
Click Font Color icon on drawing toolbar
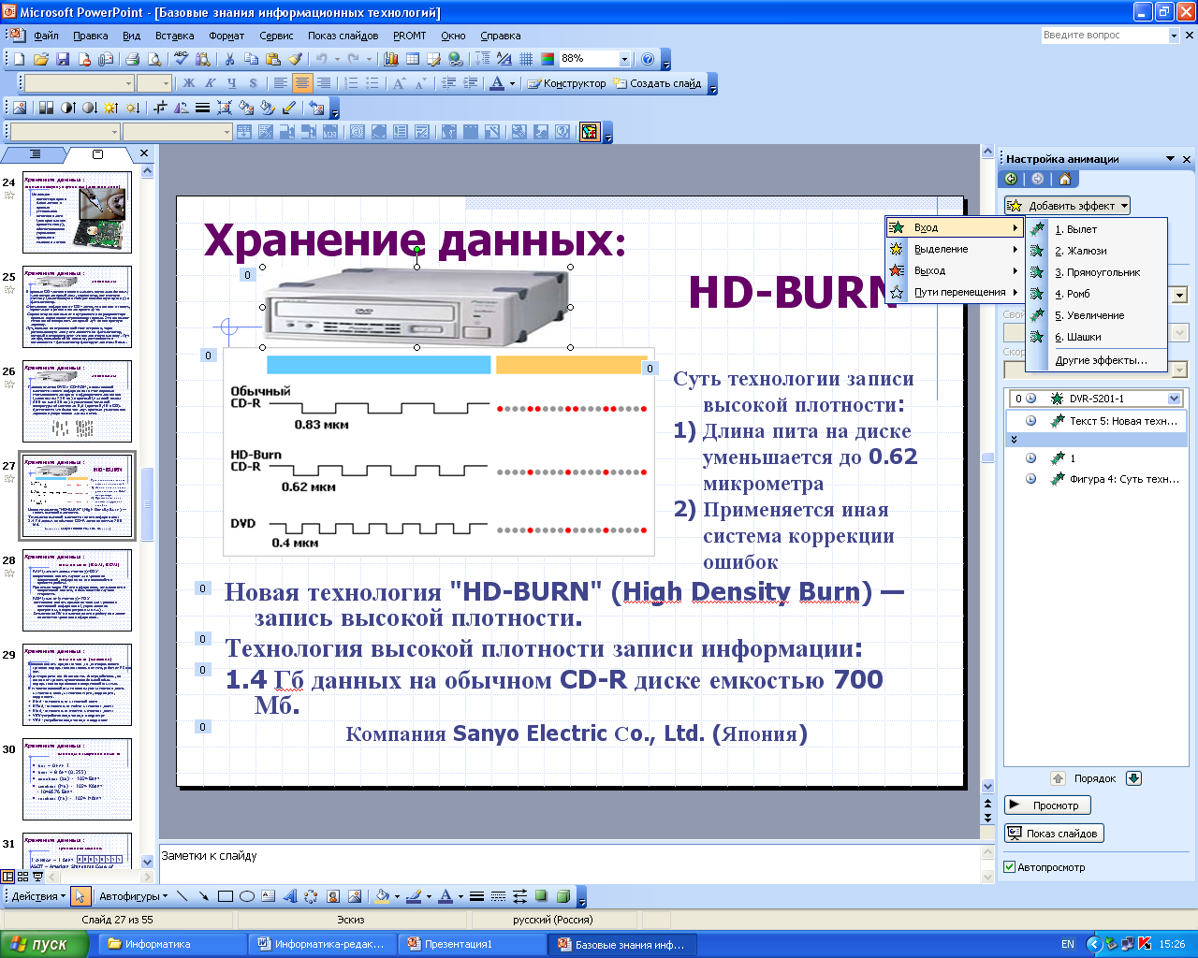tap(446, 896)
